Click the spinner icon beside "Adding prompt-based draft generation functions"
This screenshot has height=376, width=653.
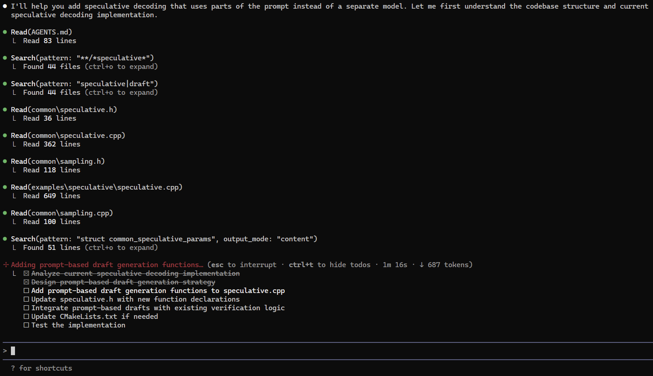click(5, 265)
